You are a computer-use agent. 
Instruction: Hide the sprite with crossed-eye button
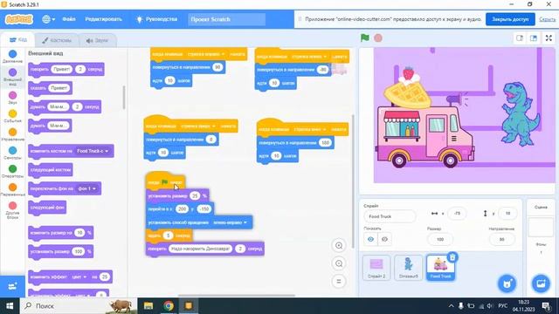click(384, 239)
